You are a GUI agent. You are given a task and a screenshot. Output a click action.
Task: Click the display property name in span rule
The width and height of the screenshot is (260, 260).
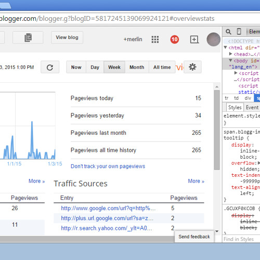pos(241,145)
